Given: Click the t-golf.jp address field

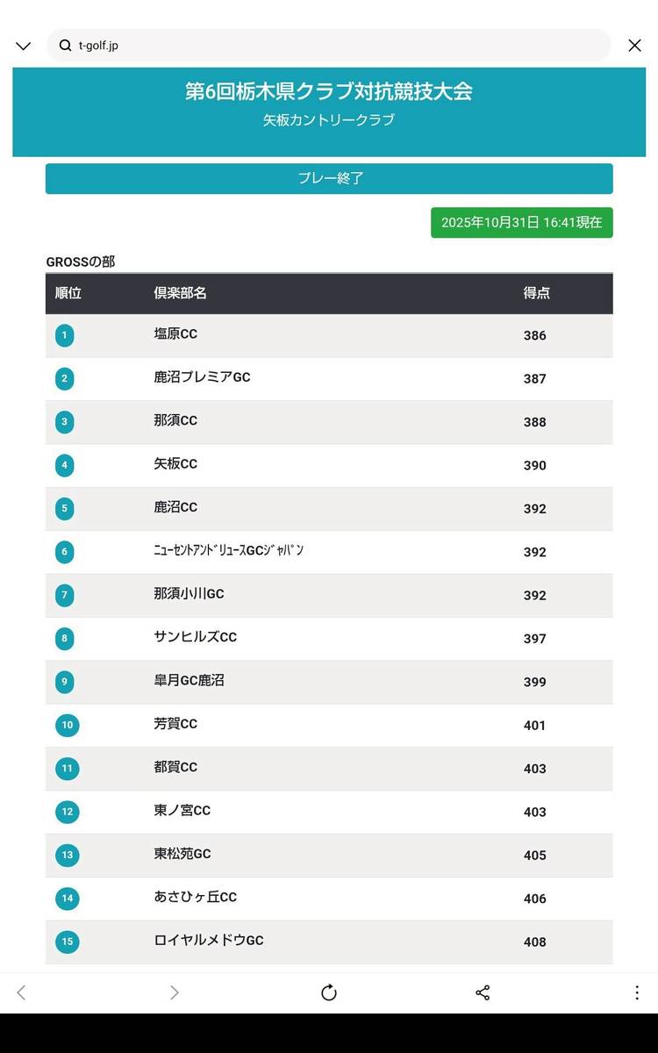Looking at the screenshot, I should 333,46.
